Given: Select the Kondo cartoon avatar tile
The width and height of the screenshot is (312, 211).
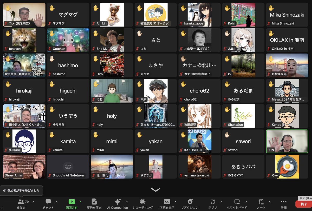Looking at the screenshot, I should [287, 116].
